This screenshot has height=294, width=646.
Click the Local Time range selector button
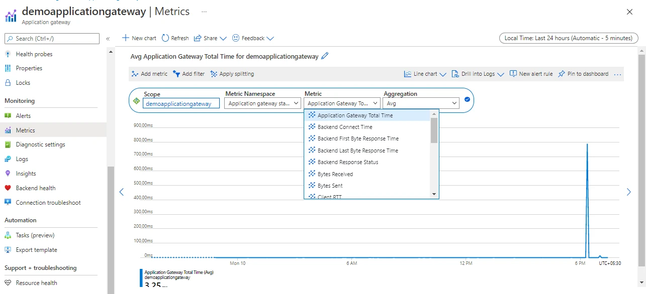pos(568,38)
